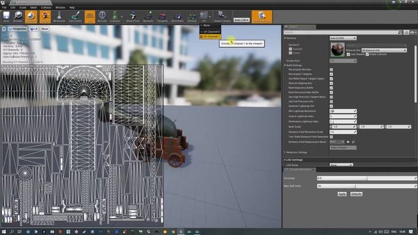Toggle the Vertices display icon
Image resolution: width=418 pixels, height=235 pixels.
[191, 16]
